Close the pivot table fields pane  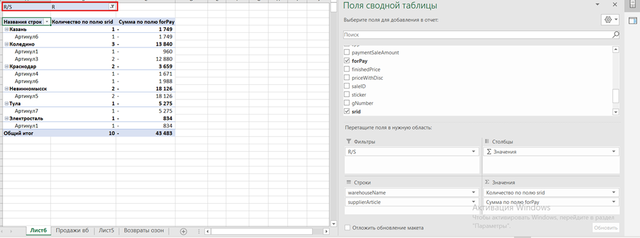615,5
